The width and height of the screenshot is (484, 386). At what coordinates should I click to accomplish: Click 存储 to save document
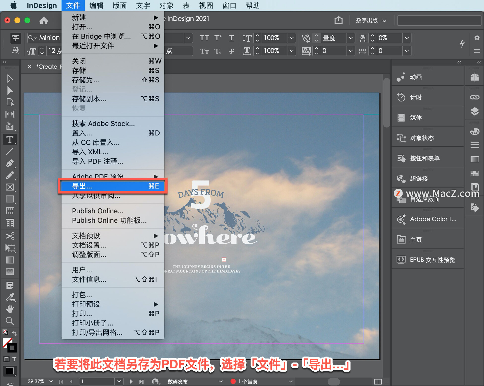pyautogui.click(x=77, y=70)
